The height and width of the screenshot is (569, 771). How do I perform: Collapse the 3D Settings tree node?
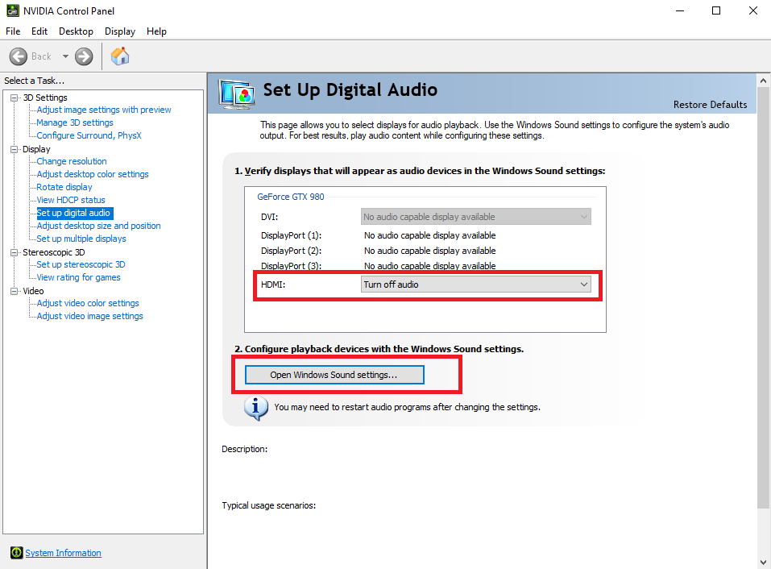(15, 98)
